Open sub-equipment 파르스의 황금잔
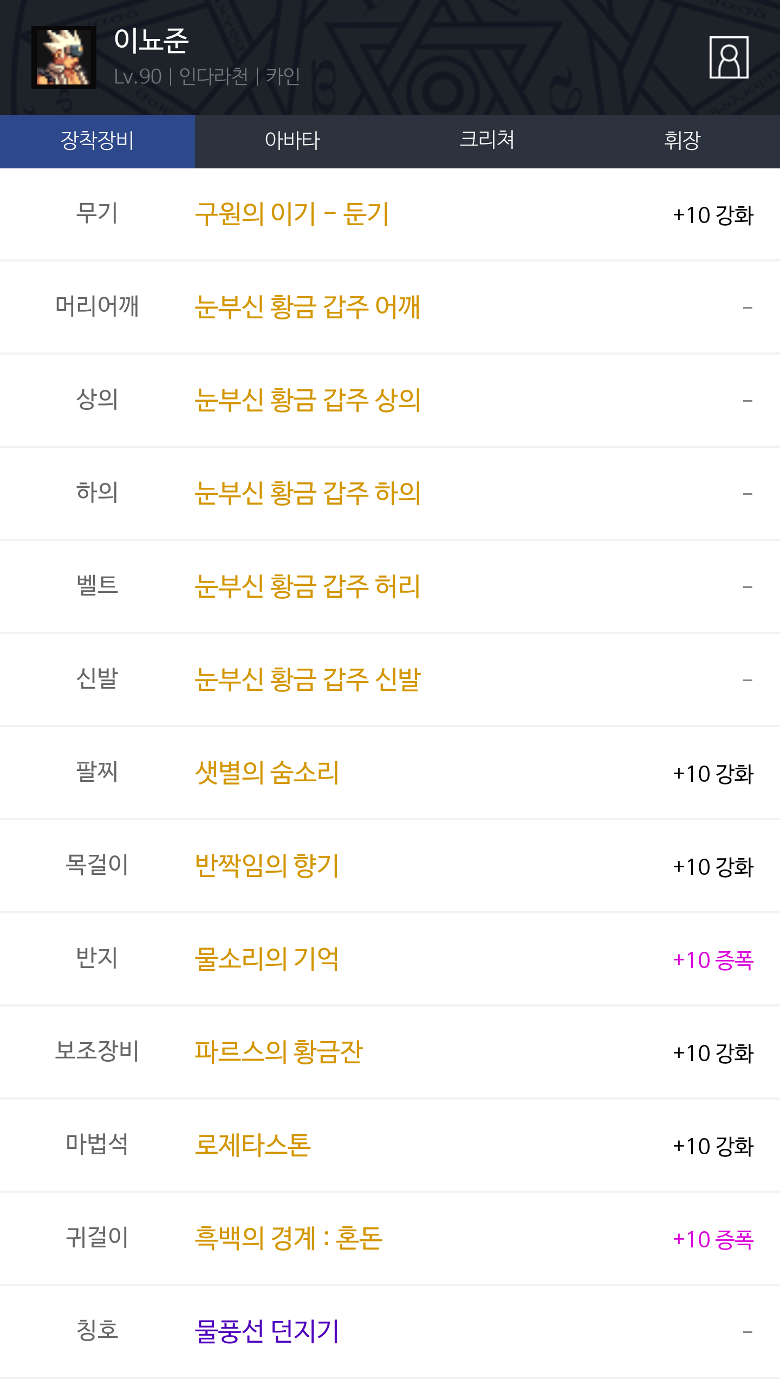This screenshot has height=1386, width=780. point(278,1052)
